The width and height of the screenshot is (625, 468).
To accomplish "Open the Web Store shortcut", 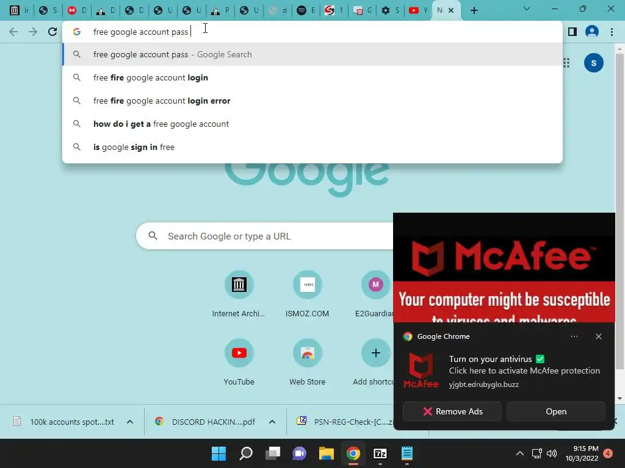I will [x=307, y=363].
